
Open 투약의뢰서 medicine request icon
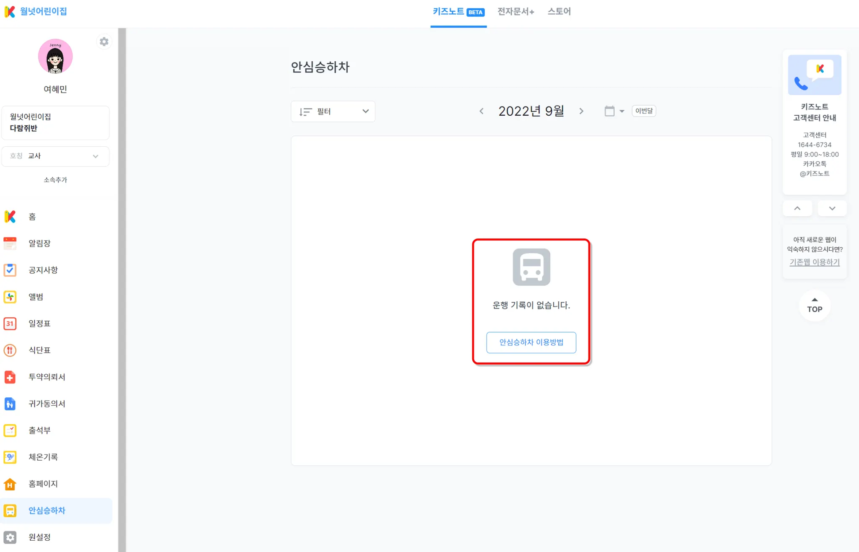(10, 377)
